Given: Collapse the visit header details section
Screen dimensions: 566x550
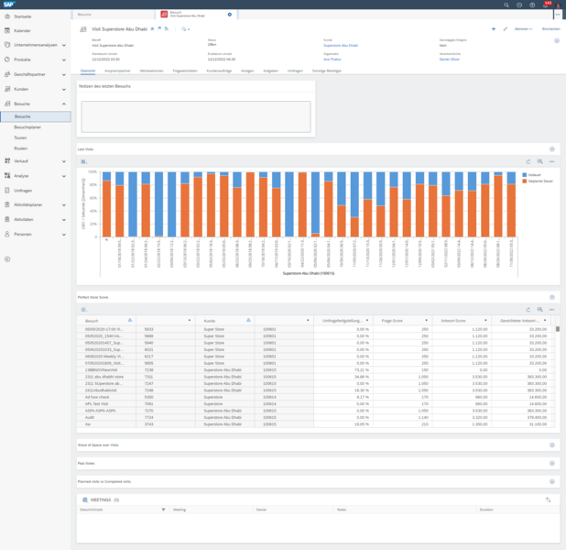Looking at the screenshot, I should pyautogui.click(x=557, y=41).
